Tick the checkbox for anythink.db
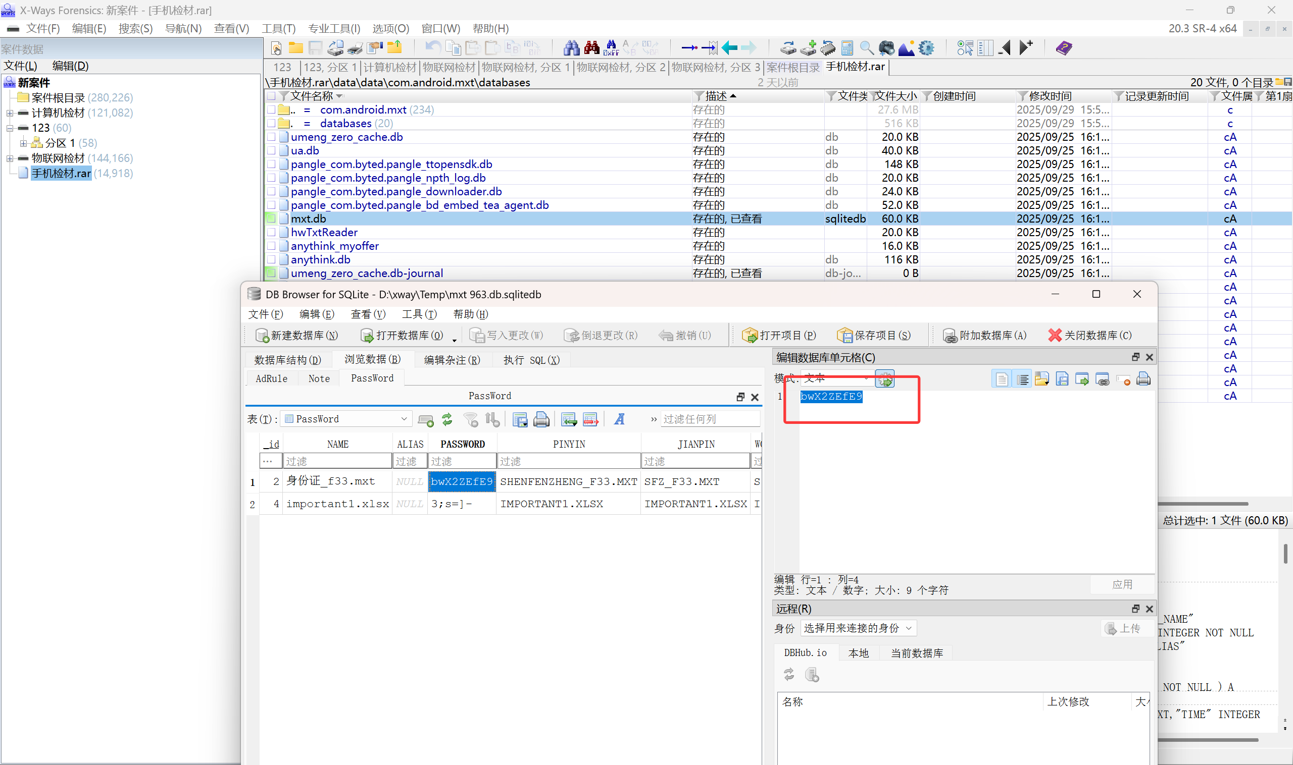The width and height of the screenshot is (1293, 765). pos(271,260)
